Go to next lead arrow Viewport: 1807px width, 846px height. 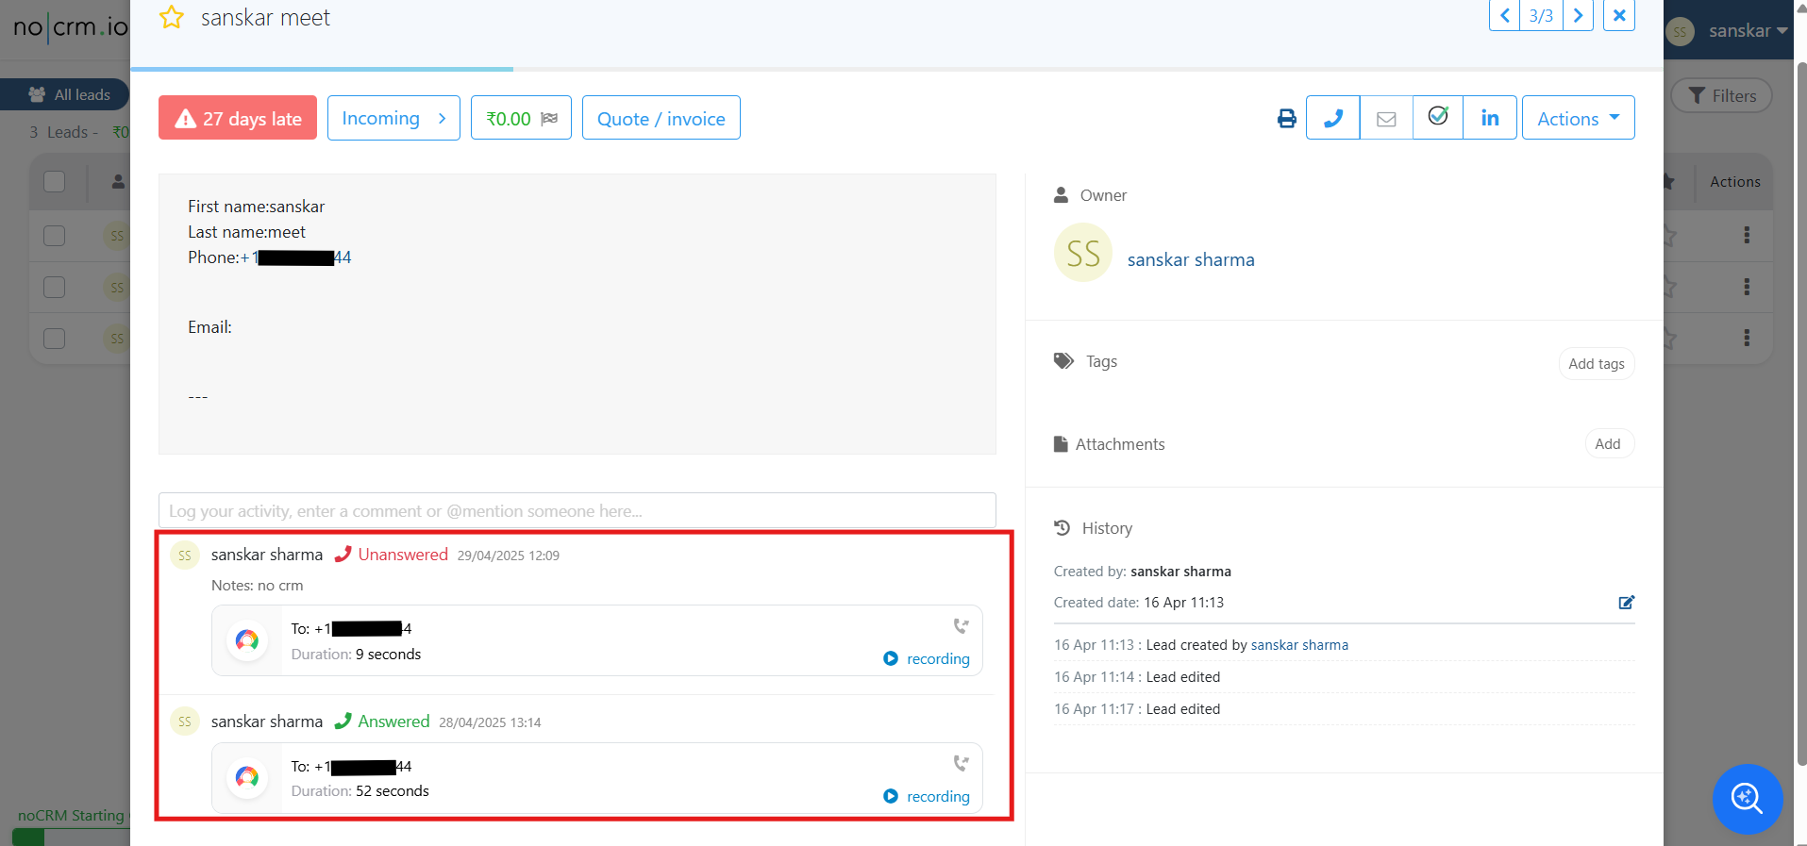click(x=1578, y=15)
